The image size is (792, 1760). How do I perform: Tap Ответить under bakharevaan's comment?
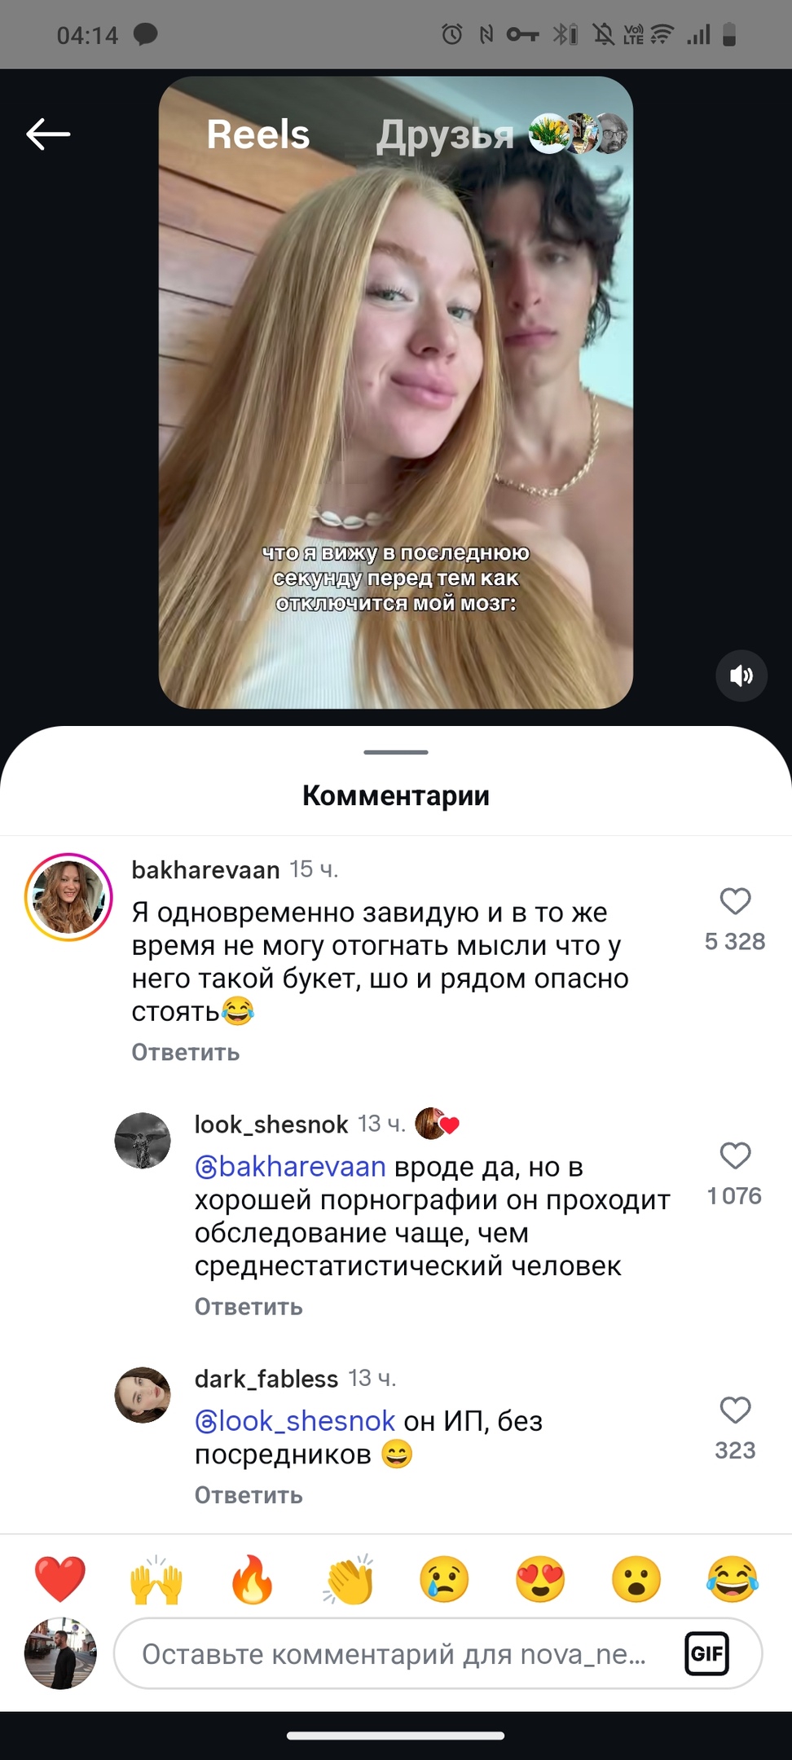pos(186,1052)
